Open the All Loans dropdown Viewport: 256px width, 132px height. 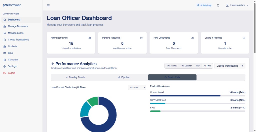tap(137, 87)
